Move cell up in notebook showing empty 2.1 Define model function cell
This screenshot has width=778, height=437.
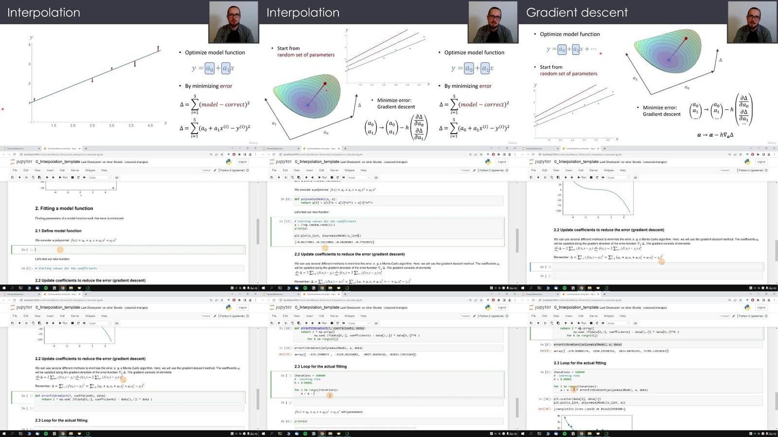[47, 177]
